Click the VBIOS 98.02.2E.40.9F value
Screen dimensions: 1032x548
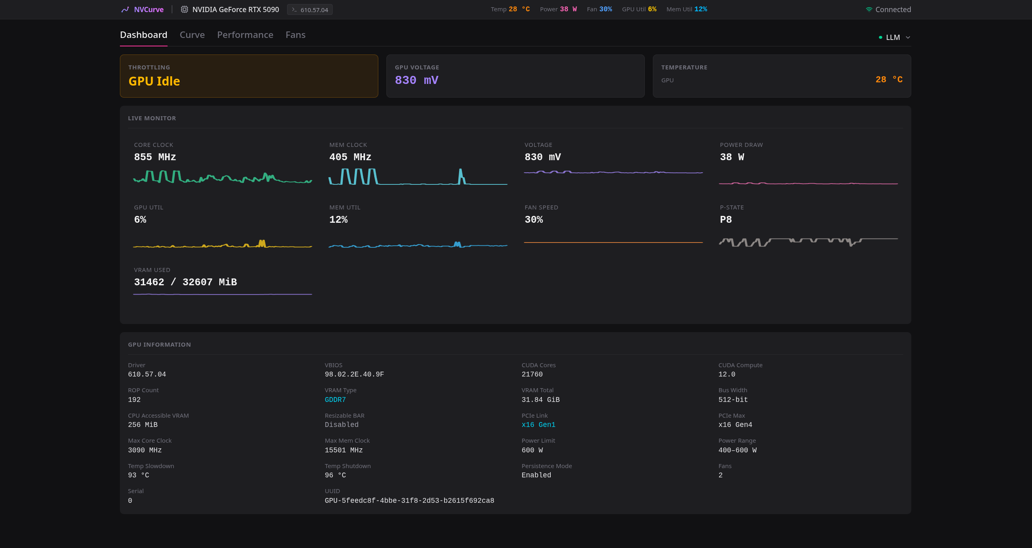354,374
